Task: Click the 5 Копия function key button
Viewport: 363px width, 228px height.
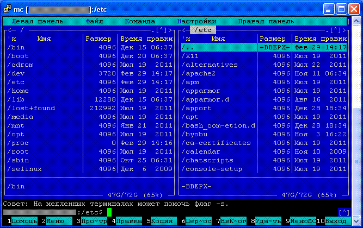Action: [x=162, y=221]
